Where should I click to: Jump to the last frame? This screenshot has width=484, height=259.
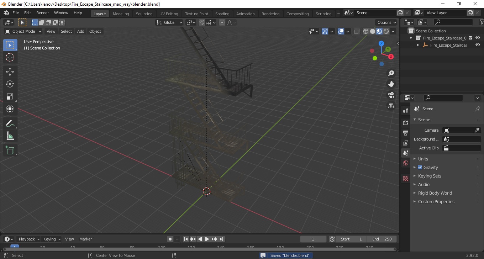(x=221, y=239)
